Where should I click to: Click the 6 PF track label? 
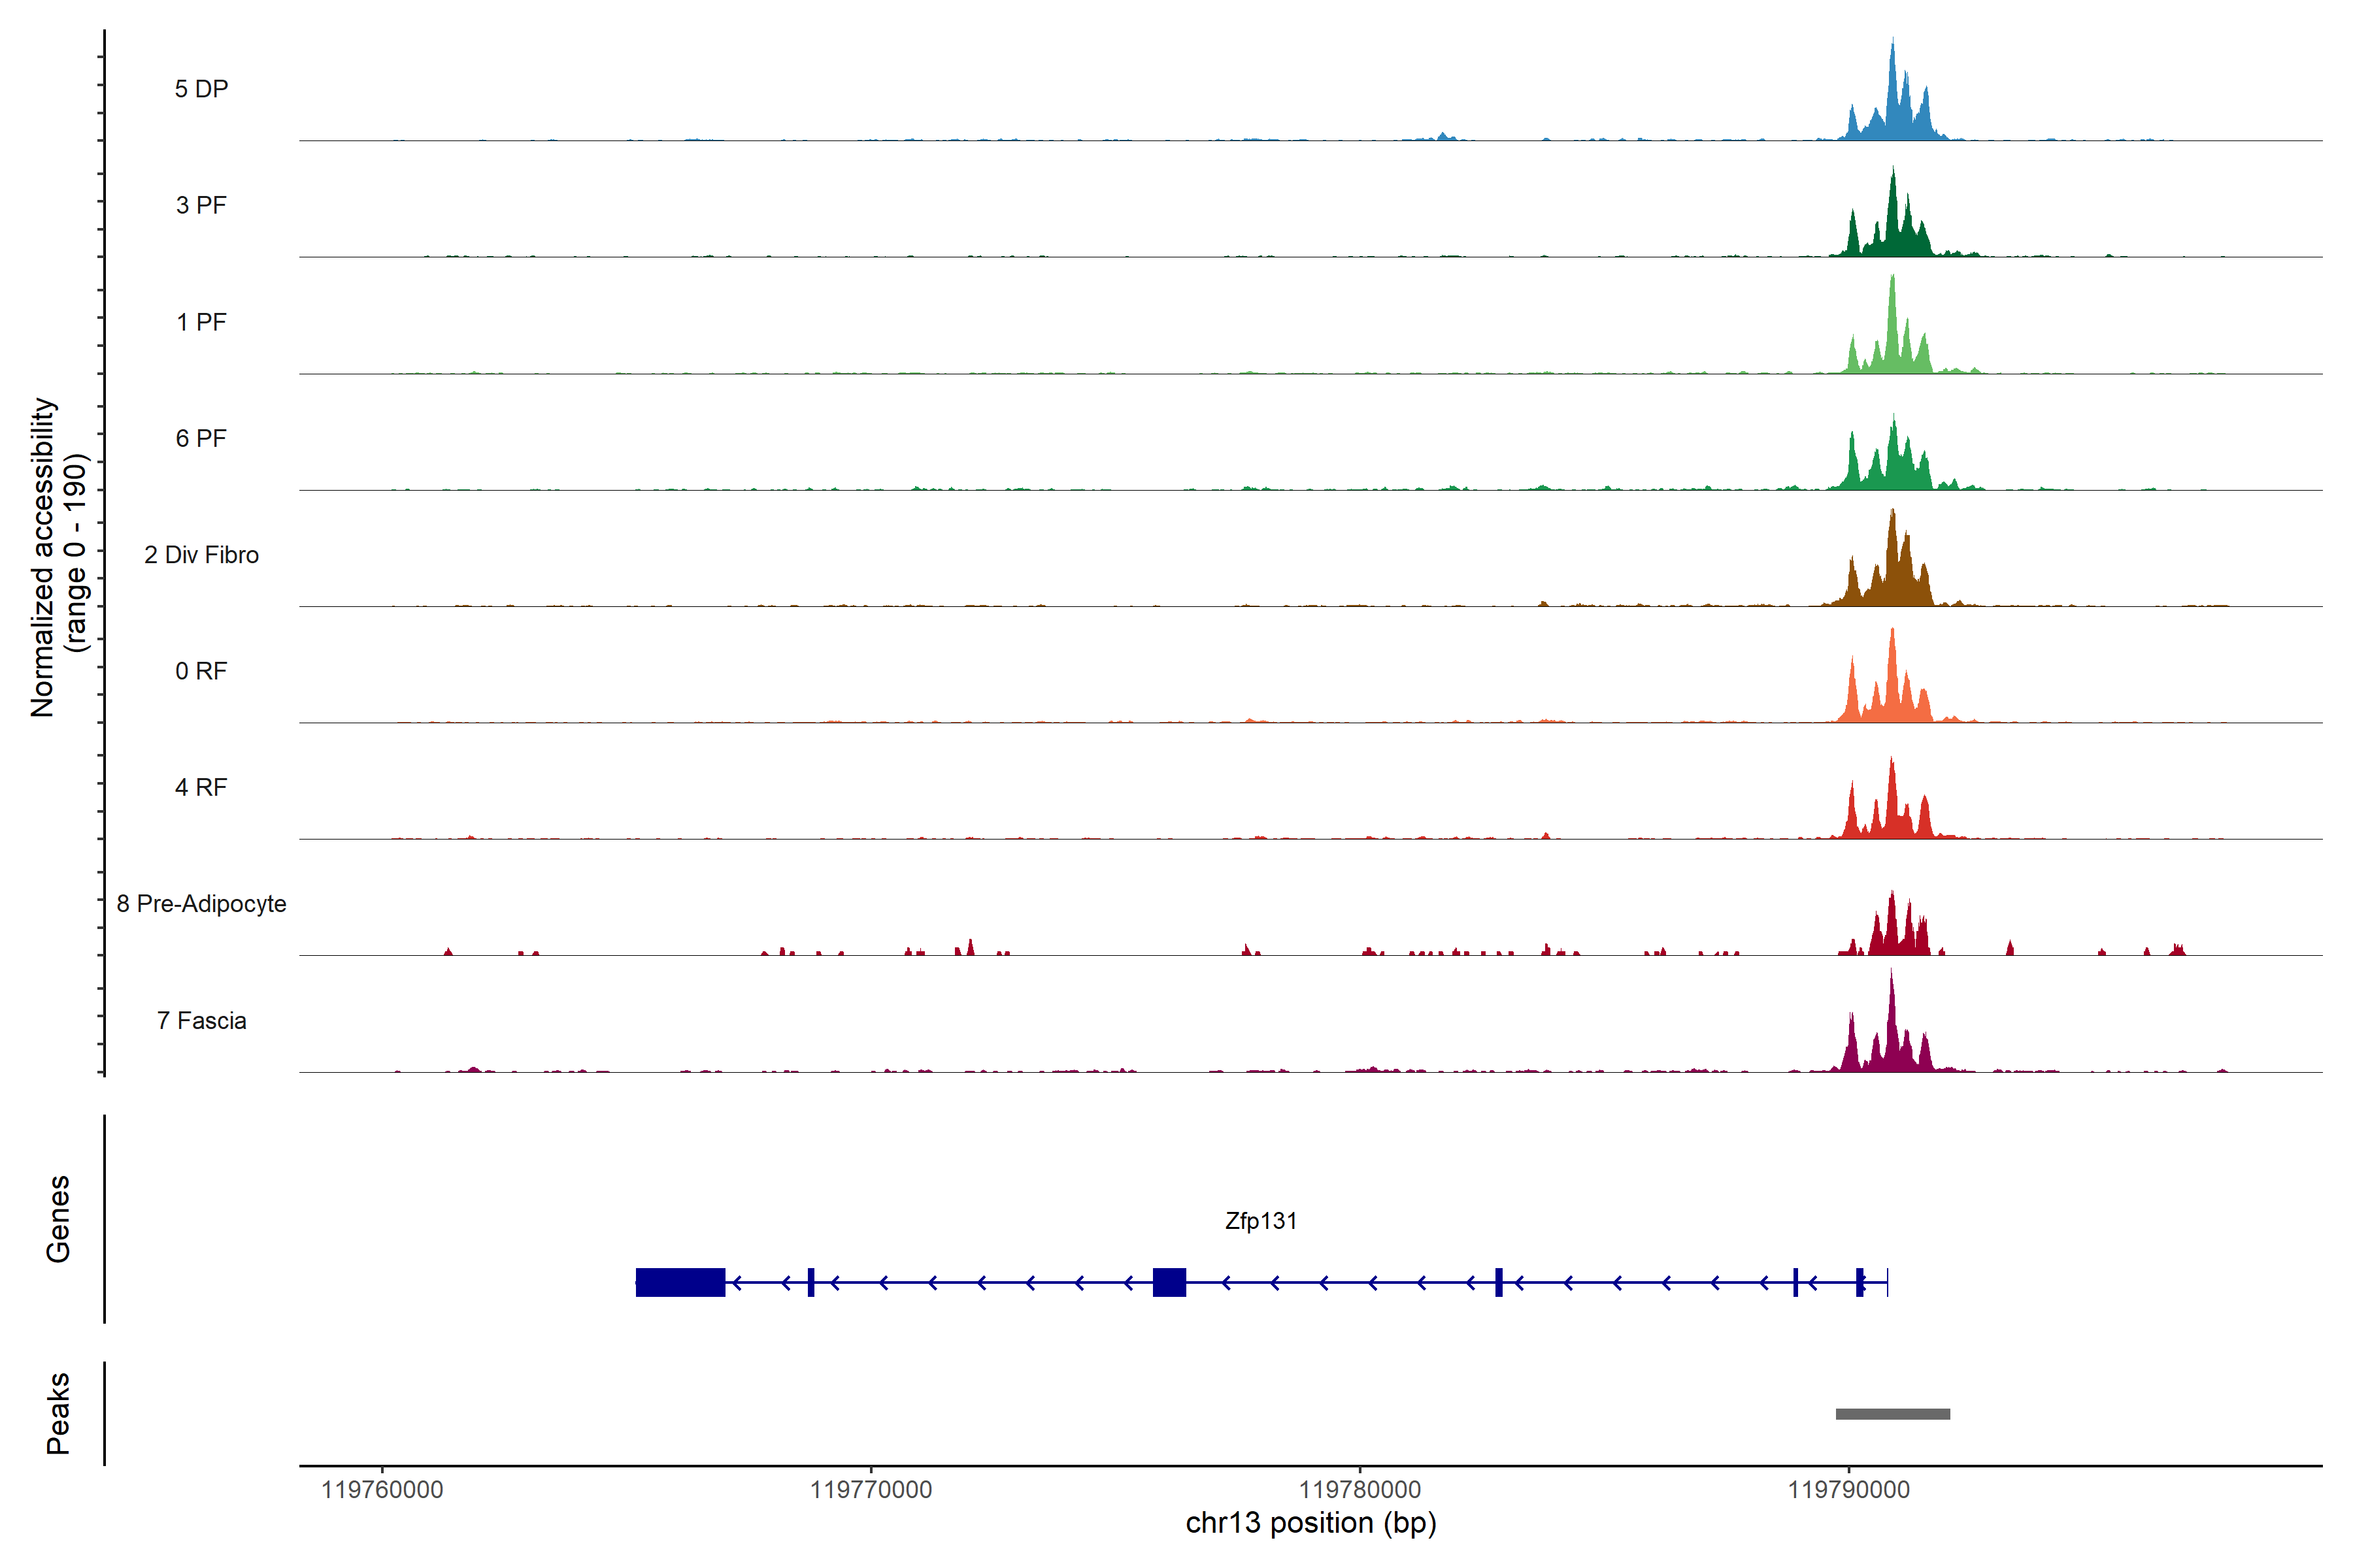(201, 438)
